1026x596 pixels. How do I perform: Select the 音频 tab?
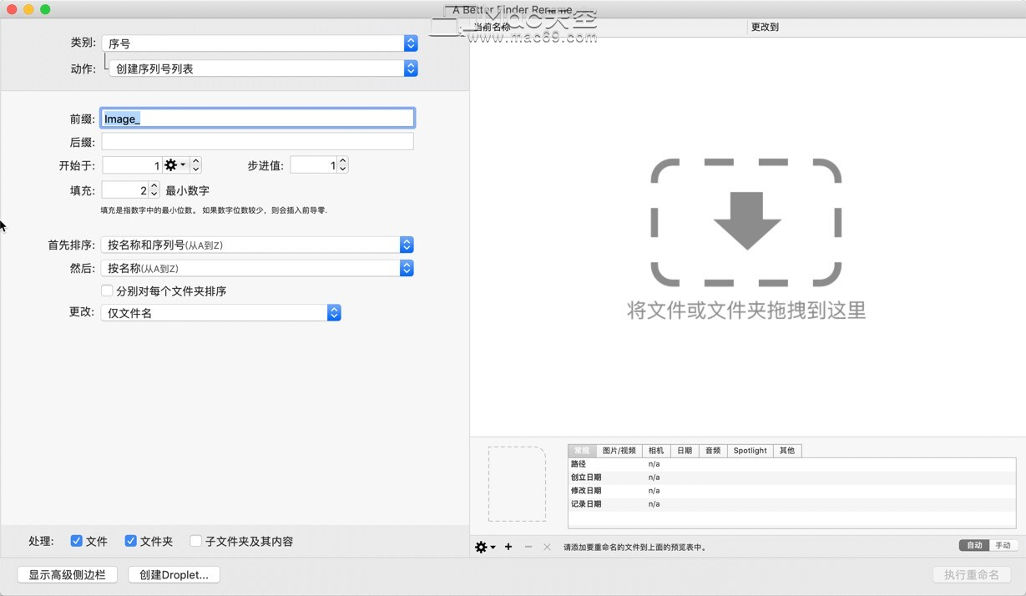tap(713, 450)
